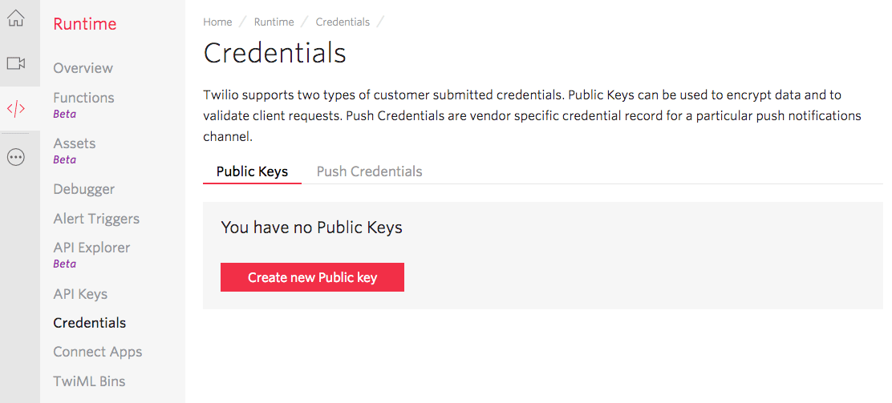This screenshot has height=403, width=892.
Task: Select Credentials in the sidebar menu
Action: (x=89, y=323)
